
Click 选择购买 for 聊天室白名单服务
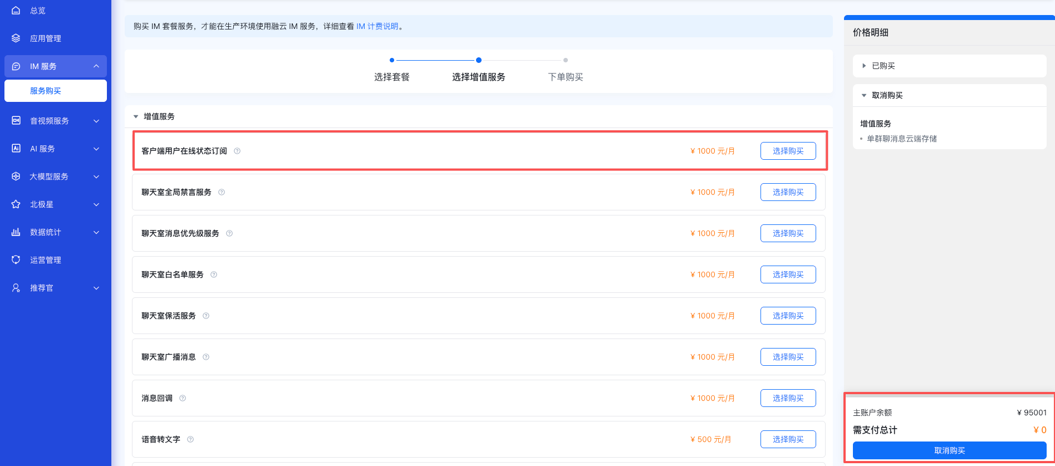coord(788,274)
